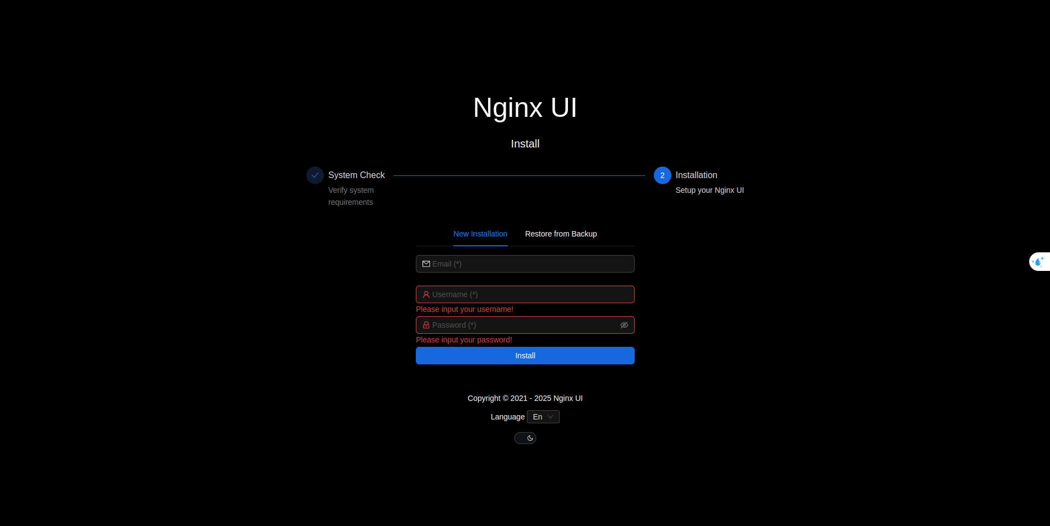Click the Installation step title
The image size is (1050, 526).
[x=696, y=175]
